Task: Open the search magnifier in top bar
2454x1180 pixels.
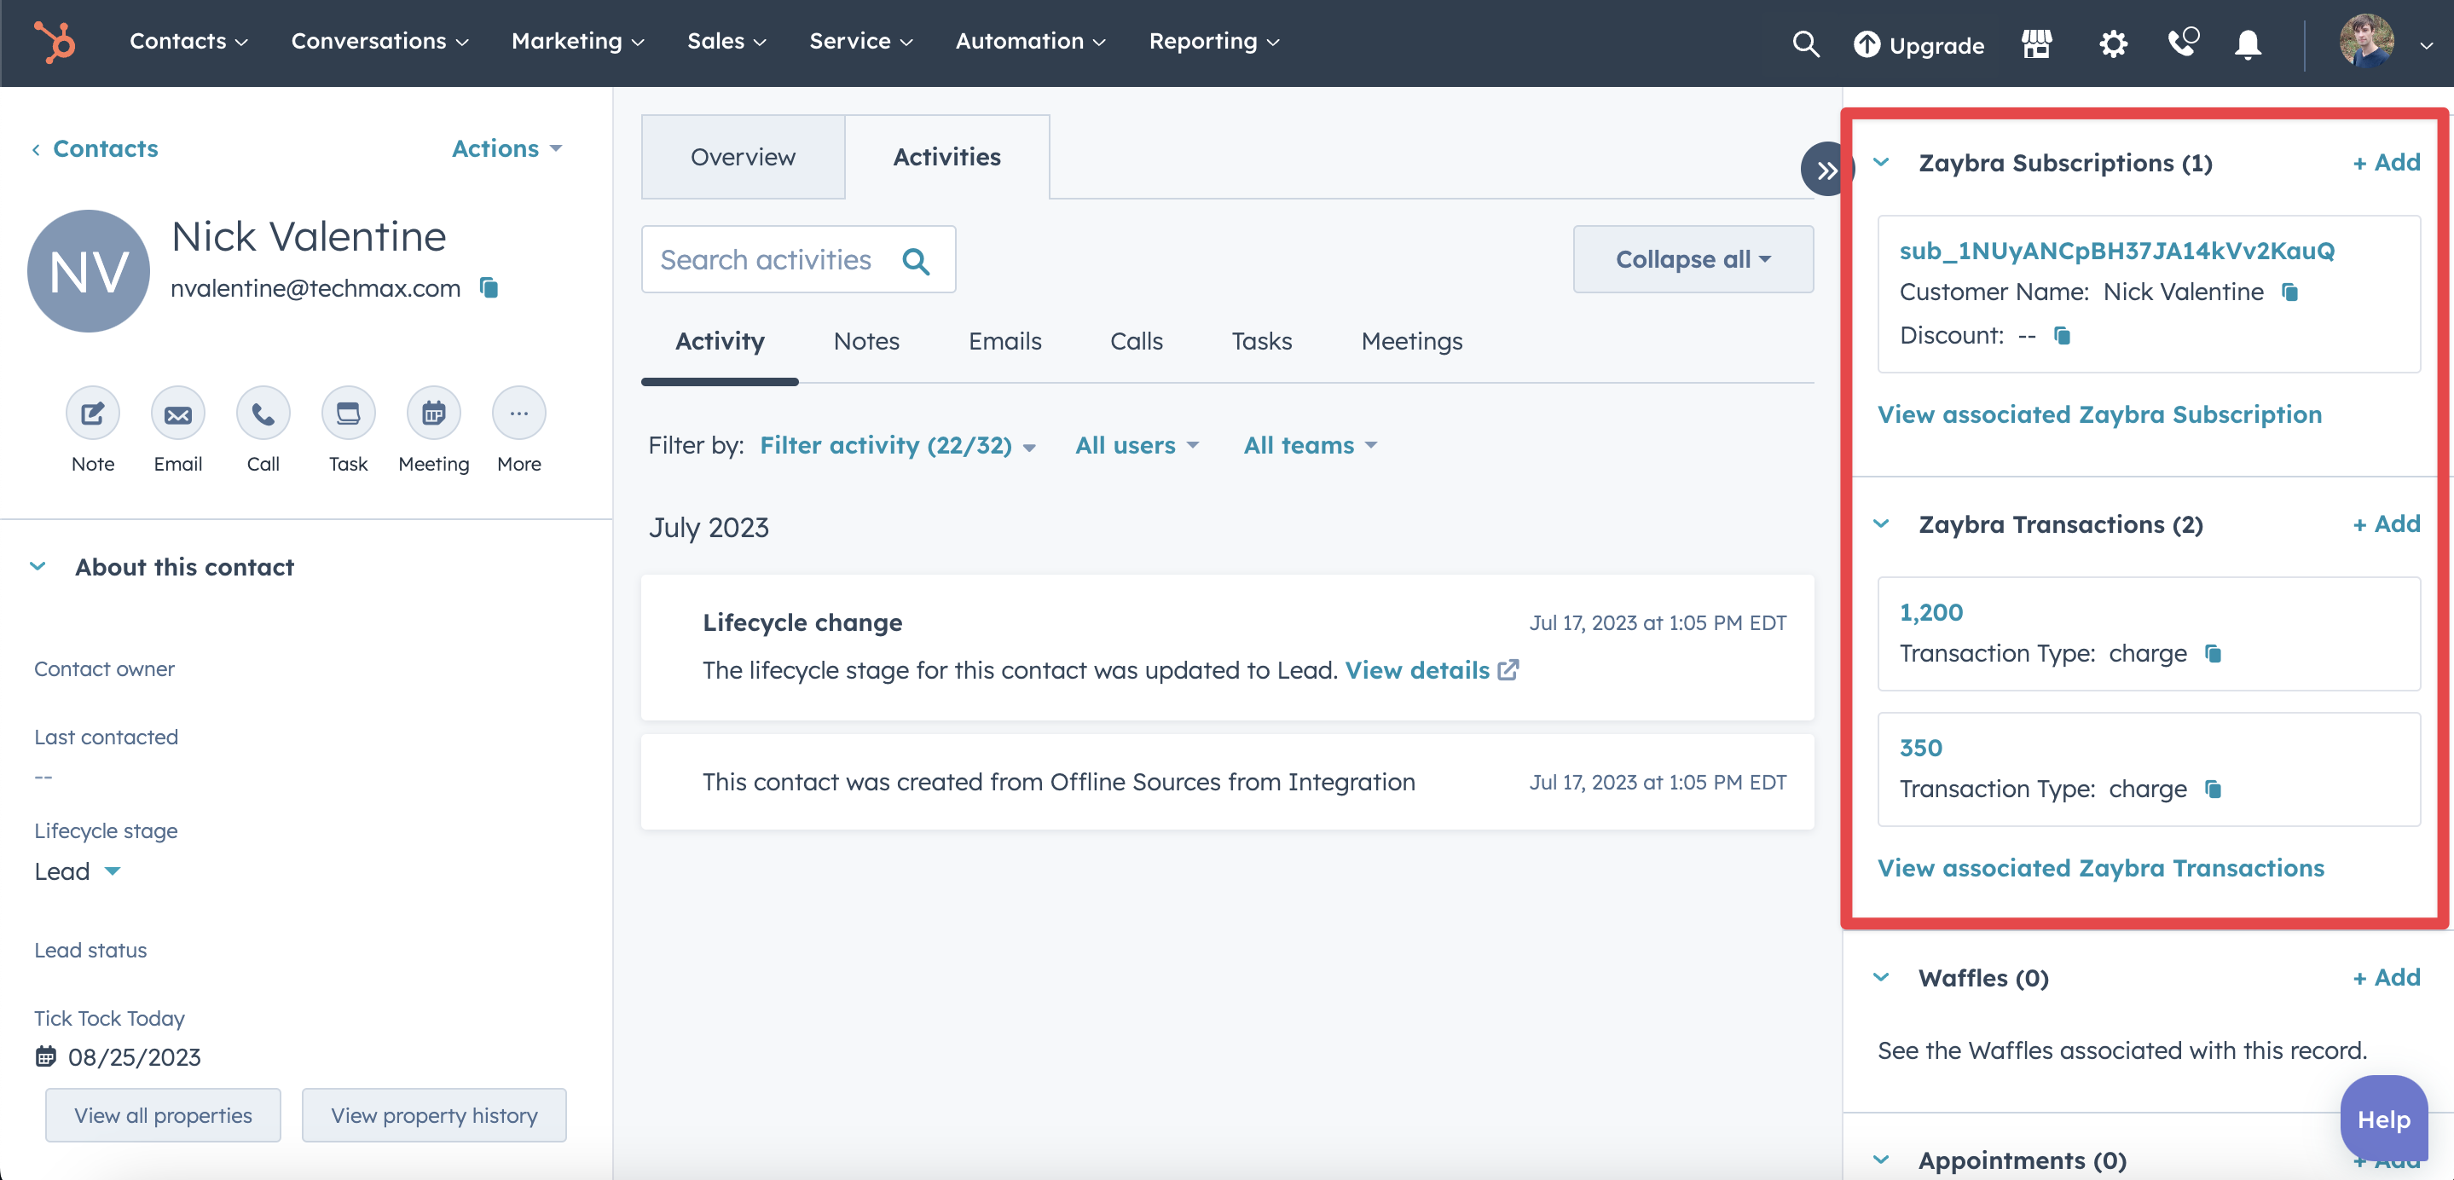Action: pos(1805,43)
